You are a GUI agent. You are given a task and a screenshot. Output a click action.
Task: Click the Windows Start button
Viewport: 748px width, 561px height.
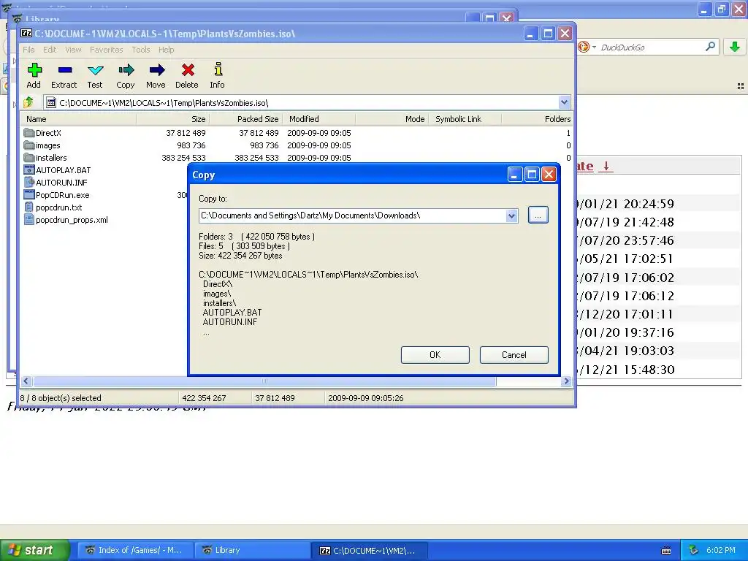(x=34, y=550)
